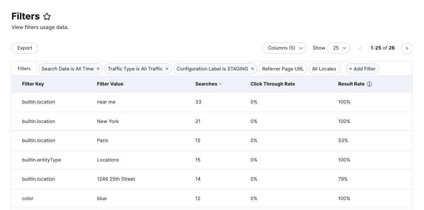This screenshot has height=210, width=424.
Task: Sort by the Click Through Rate column header
Action: (x=272, y=84)
